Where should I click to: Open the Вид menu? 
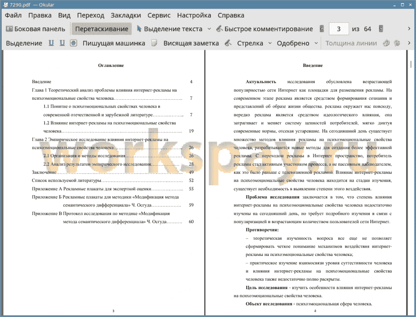[x=64, y=15]
